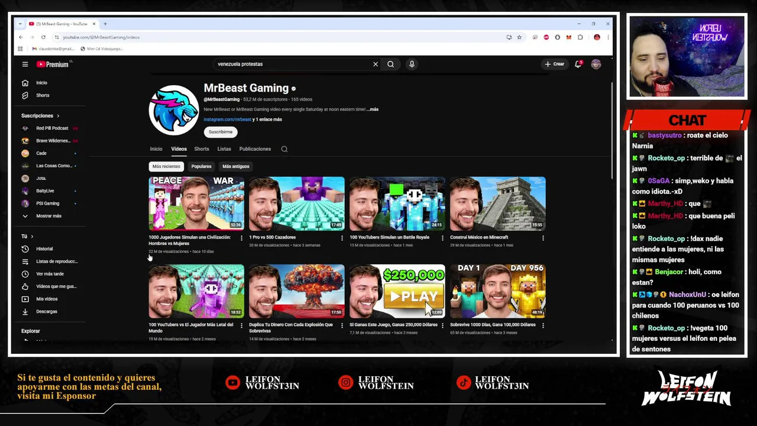Bookmark this page with star icon
This screenshot has width=757, height=426.
pyautogui.click(x=519, y=37)
